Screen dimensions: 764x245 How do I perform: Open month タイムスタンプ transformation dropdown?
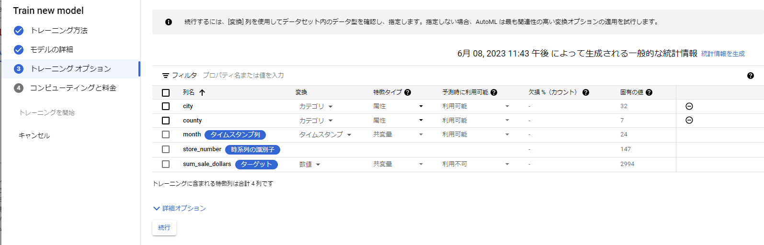tap(325, 134)
